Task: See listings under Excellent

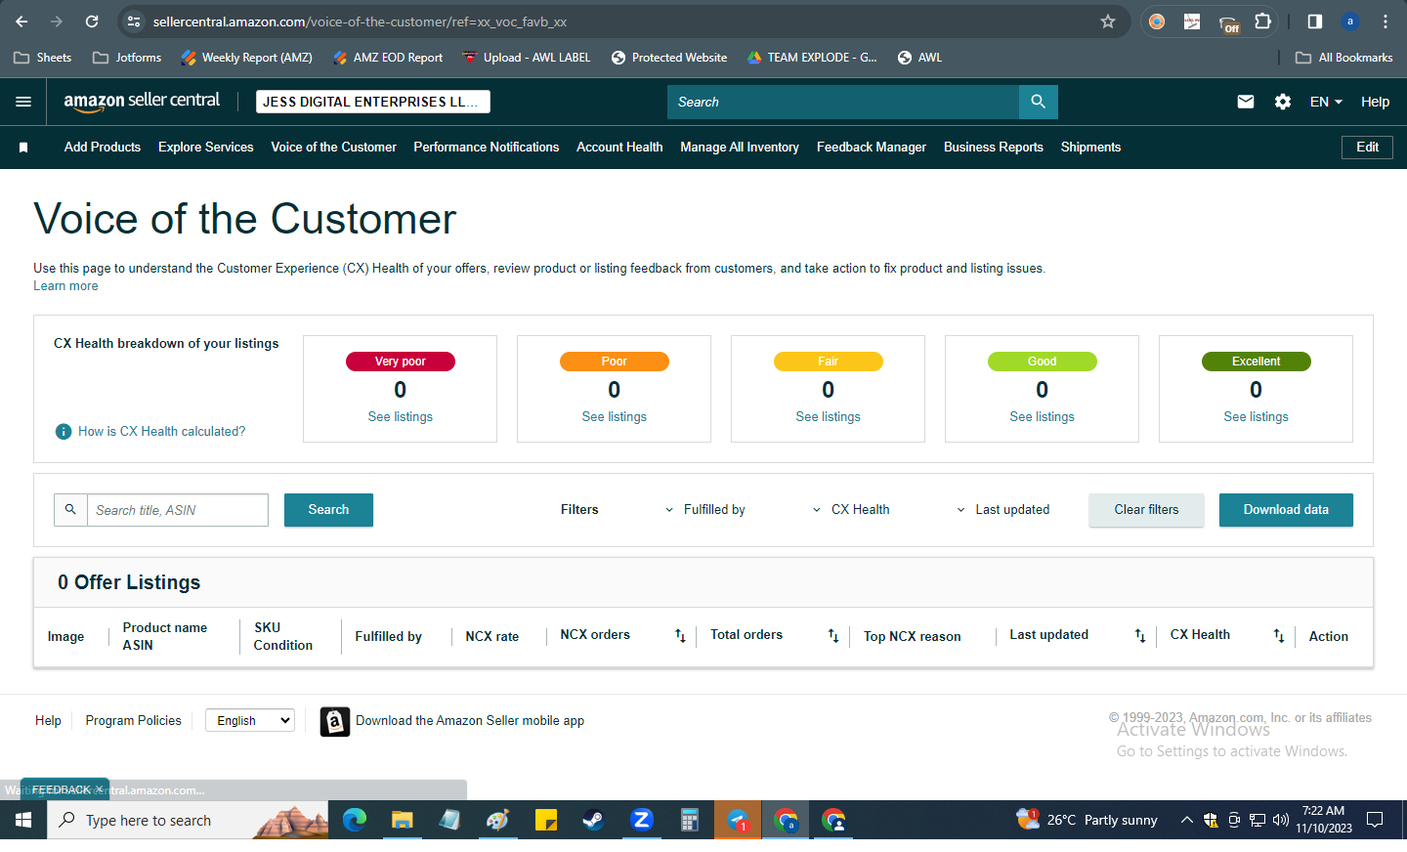Action: pos(1257,417)
